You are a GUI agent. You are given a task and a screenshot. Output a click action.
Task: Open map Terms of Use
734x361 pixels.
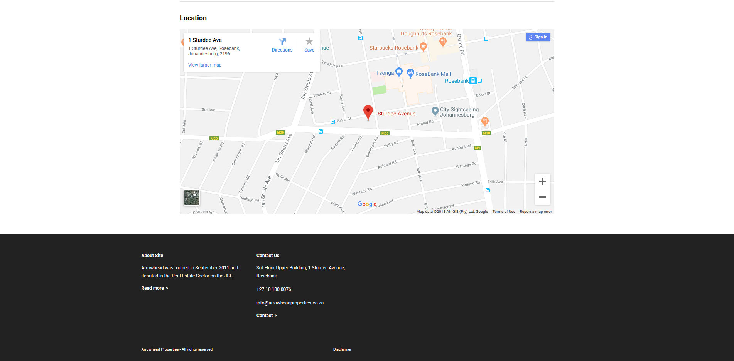coord(503,212)
